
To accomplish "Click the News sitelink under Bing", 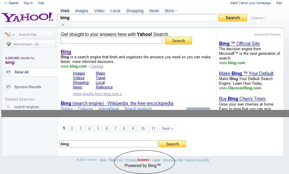I will (78, 87).
